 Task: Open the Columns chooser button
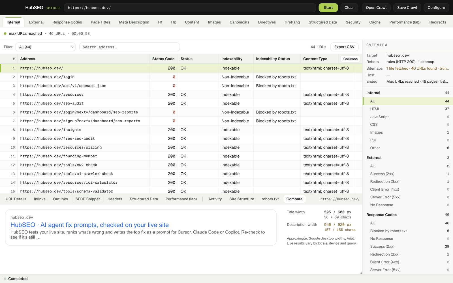tap(350, 59)
